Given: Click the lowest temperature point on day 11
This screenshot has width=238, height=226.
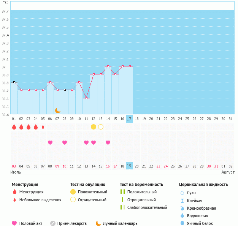Looking at the screenshot, I should click(86, 98).
